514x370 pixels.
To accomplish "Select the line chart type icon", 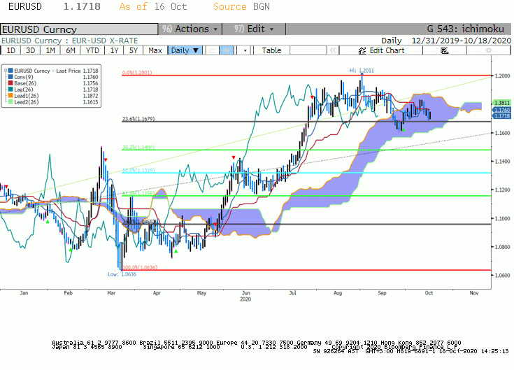I will pos(213,50).
